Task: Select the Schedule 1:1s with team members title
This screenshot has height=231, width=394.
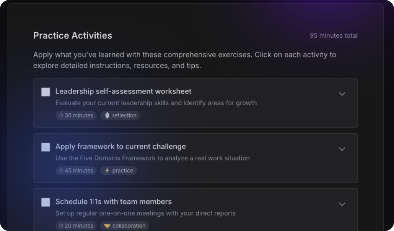Action: click(x=114, y=201)
